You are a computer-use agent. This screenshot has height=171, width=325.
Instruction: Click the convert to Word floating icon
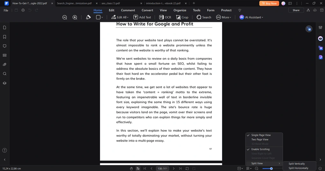[309, 29]
